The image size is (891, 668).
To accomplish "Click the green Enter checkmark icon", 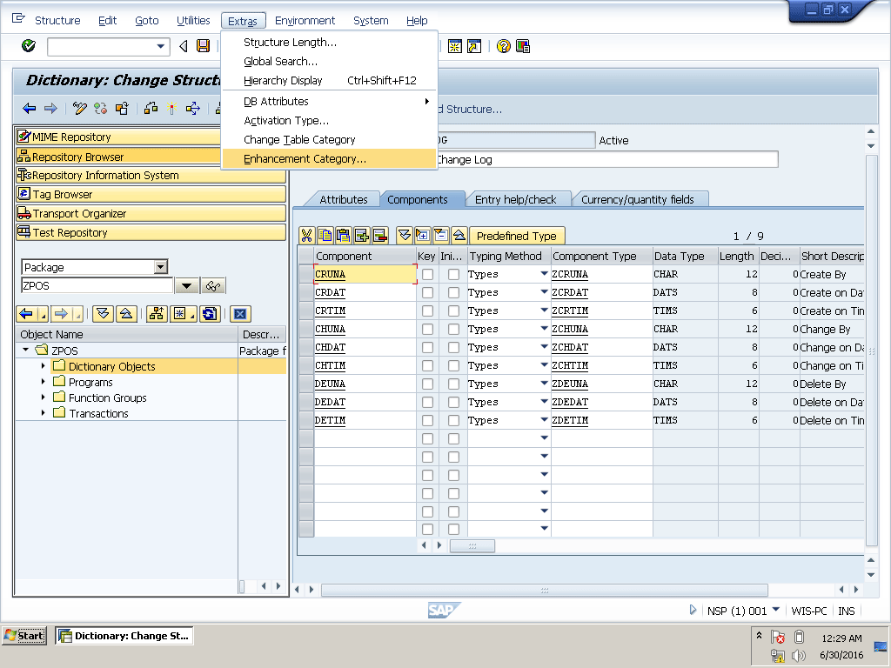I will (x=29, y=46).
